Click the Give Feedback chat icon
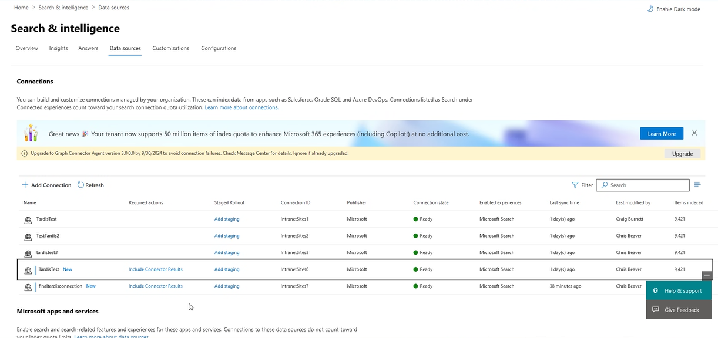The width and height of the screenshot is (718, 338). pyautogui.click(x=656, y=309)
